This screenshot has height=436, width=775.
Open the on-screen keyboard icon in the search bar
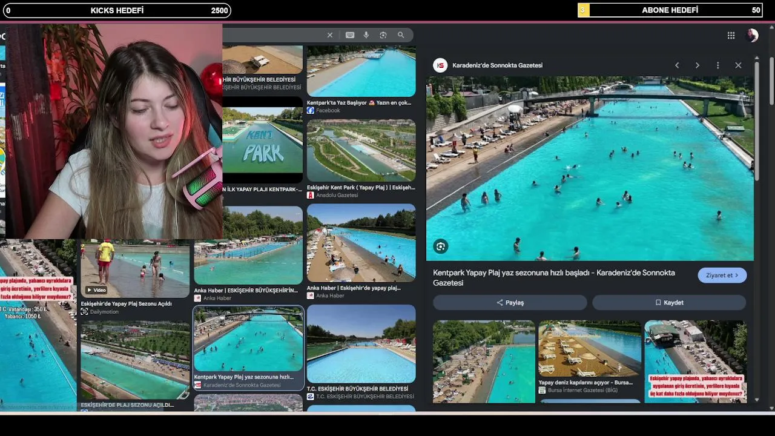(350, 35)
